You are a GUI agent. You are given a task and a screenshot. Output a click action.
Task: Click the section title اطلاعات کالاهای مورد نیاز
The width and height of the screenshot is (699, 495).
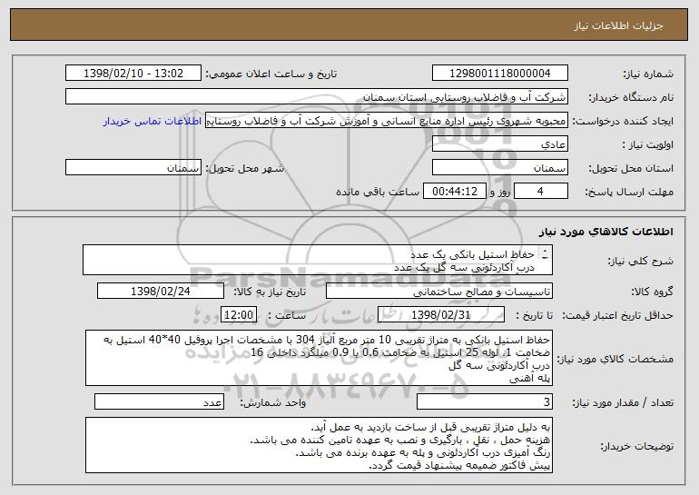click(605, 232)
